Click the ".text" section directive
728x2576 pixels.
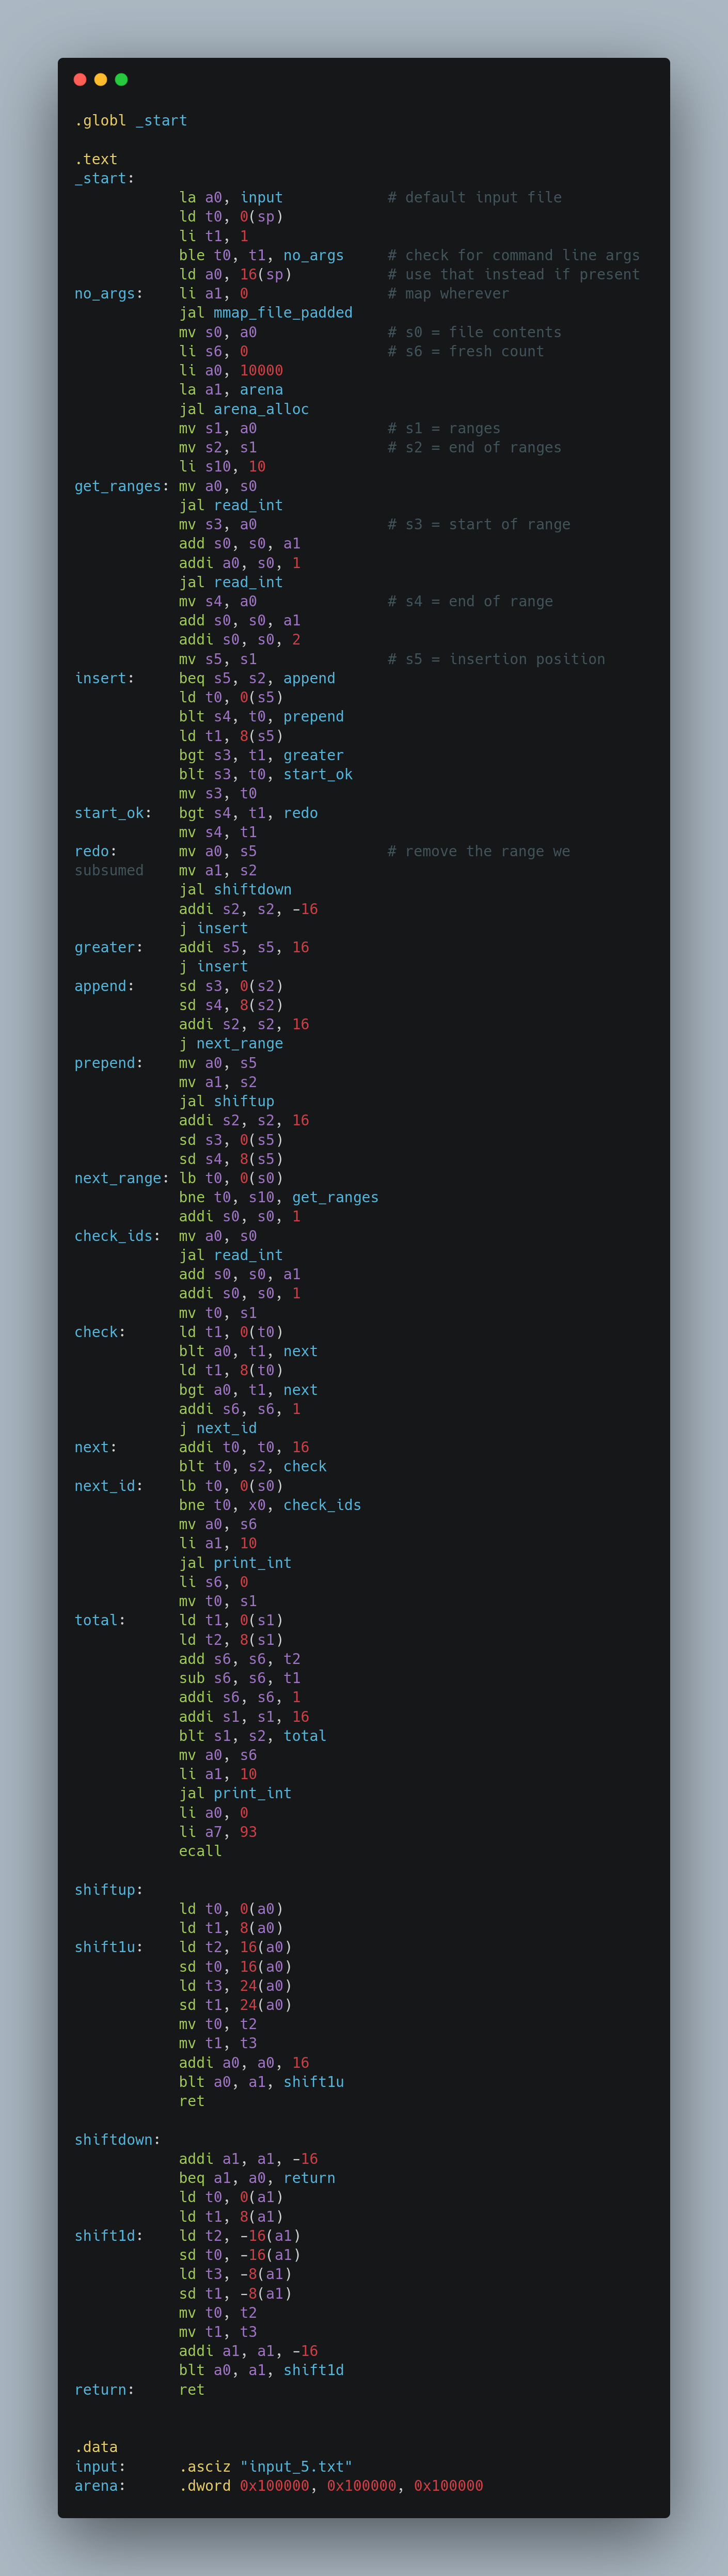(96, 159)
